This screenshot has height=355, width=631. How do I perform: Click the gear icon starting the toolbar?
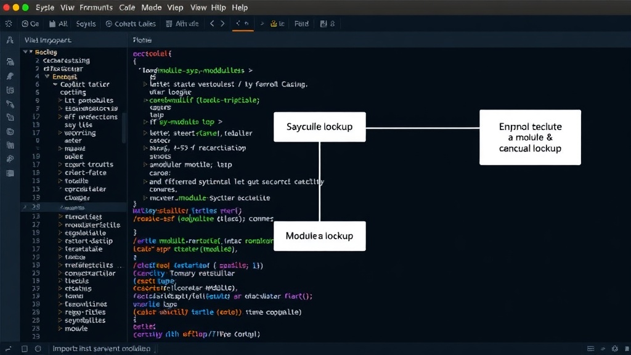click(9, 24)
